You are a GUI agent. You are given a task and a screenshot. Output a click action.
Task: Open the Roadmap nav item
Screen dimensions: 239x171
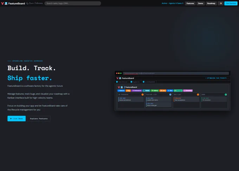point(211,4)
